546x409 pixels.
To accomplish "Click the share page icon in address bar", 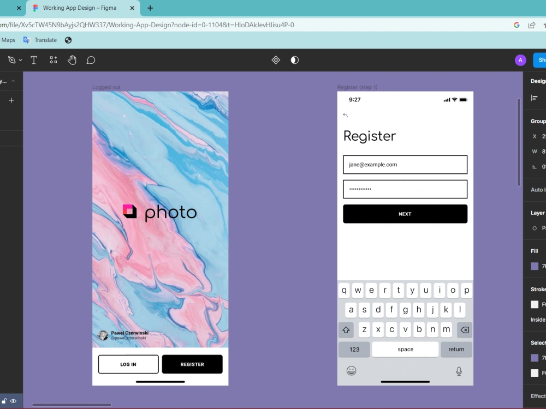I will click(532, 25).
